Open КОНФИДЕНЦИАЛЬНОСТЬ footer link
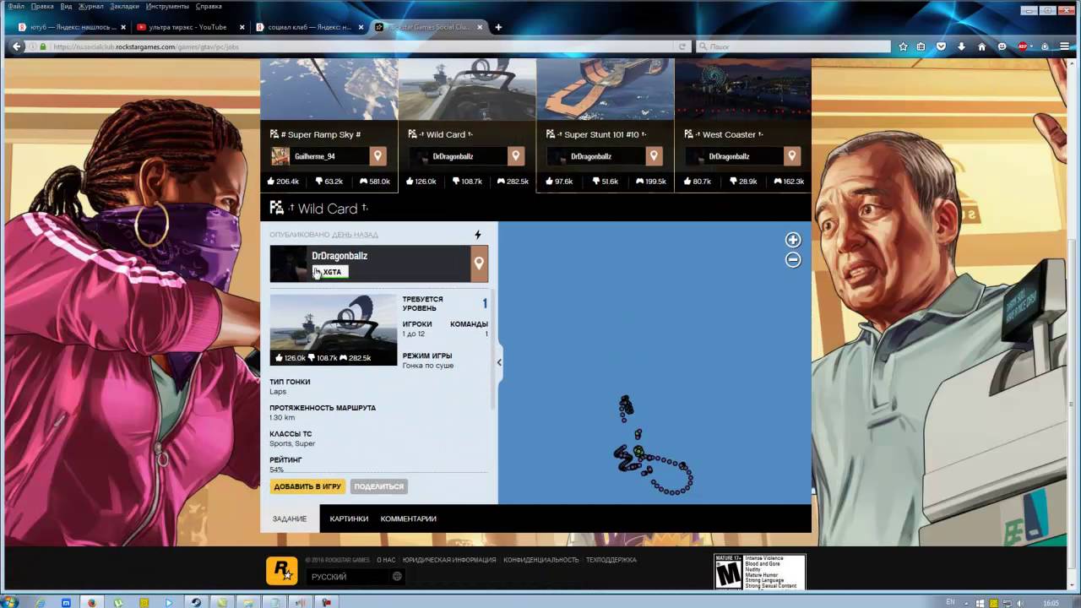 541,560
